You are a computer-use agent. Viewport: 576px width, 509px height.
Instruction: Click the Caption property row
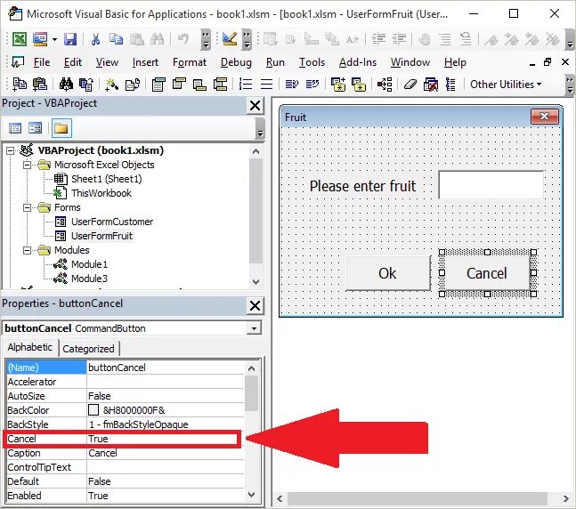tap(125, 453)
